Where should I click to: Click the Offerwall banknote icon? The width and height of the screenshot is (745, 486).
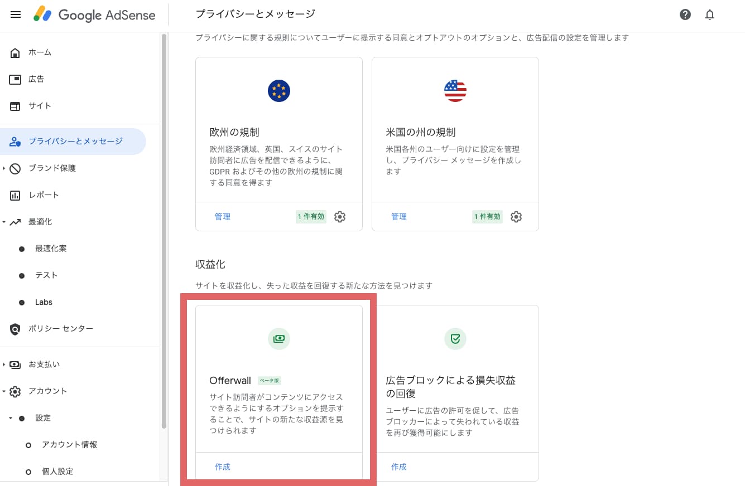tap(278, 338)
